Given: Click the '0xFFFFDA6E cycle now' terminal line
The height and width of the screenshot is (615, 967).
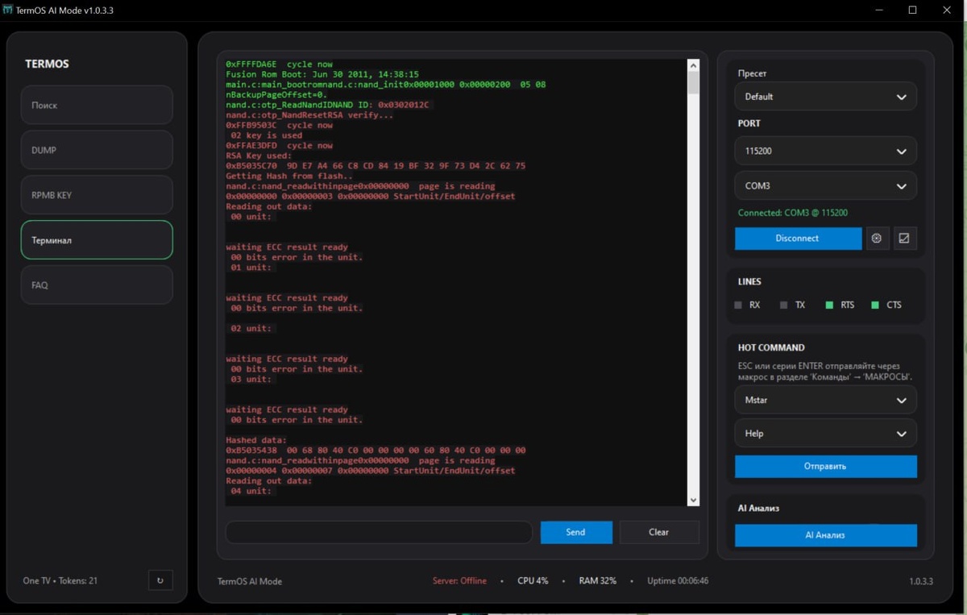Looking at the screenshot, I should (x=279, y=64).
